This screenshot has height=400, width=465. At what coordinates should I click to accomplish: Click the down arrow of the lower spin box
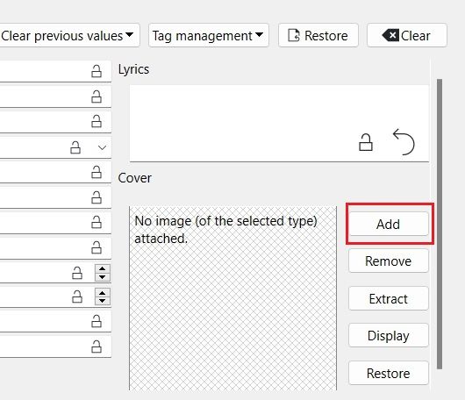pyautogui.click(x=103, y=301)
